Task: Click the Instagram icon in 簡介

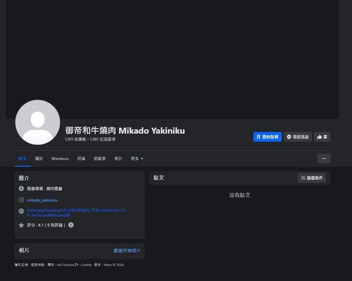Action: [21, 200]
